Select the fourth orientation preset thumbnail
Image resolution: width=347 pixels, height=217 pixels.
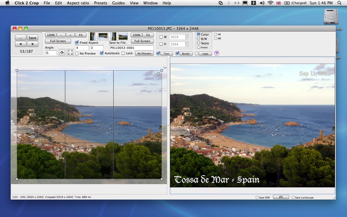click(x=123, y=36)
